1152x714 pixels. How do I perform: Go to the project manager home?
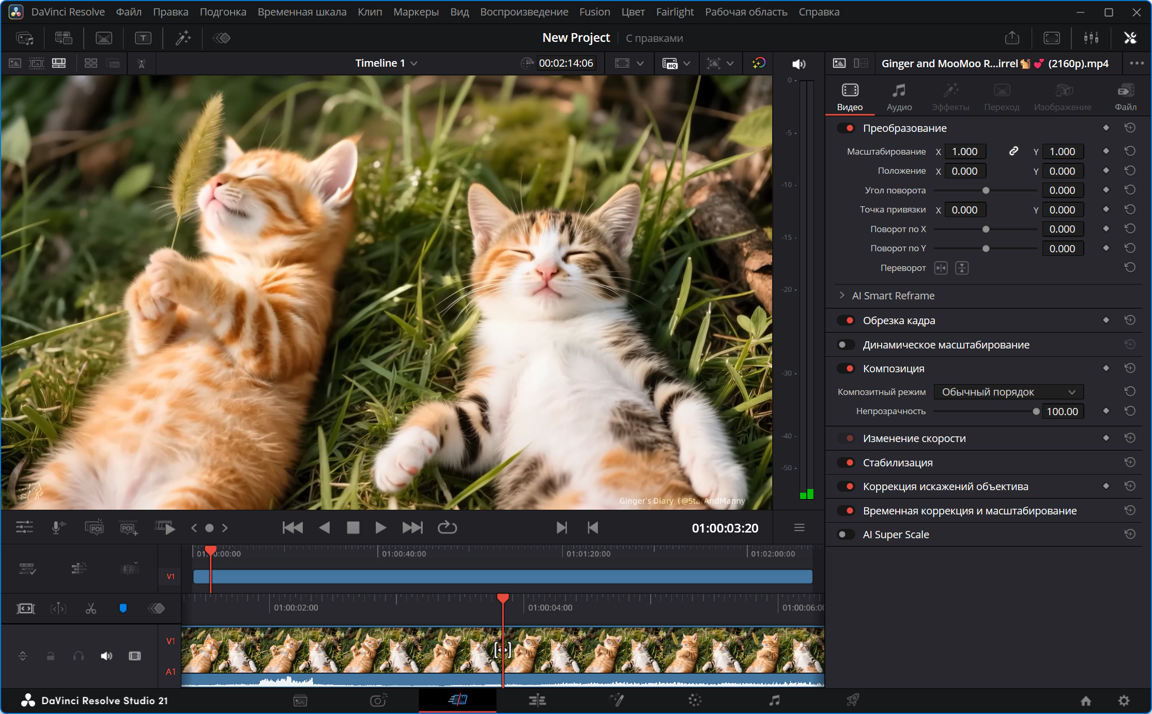[1086, 701]
